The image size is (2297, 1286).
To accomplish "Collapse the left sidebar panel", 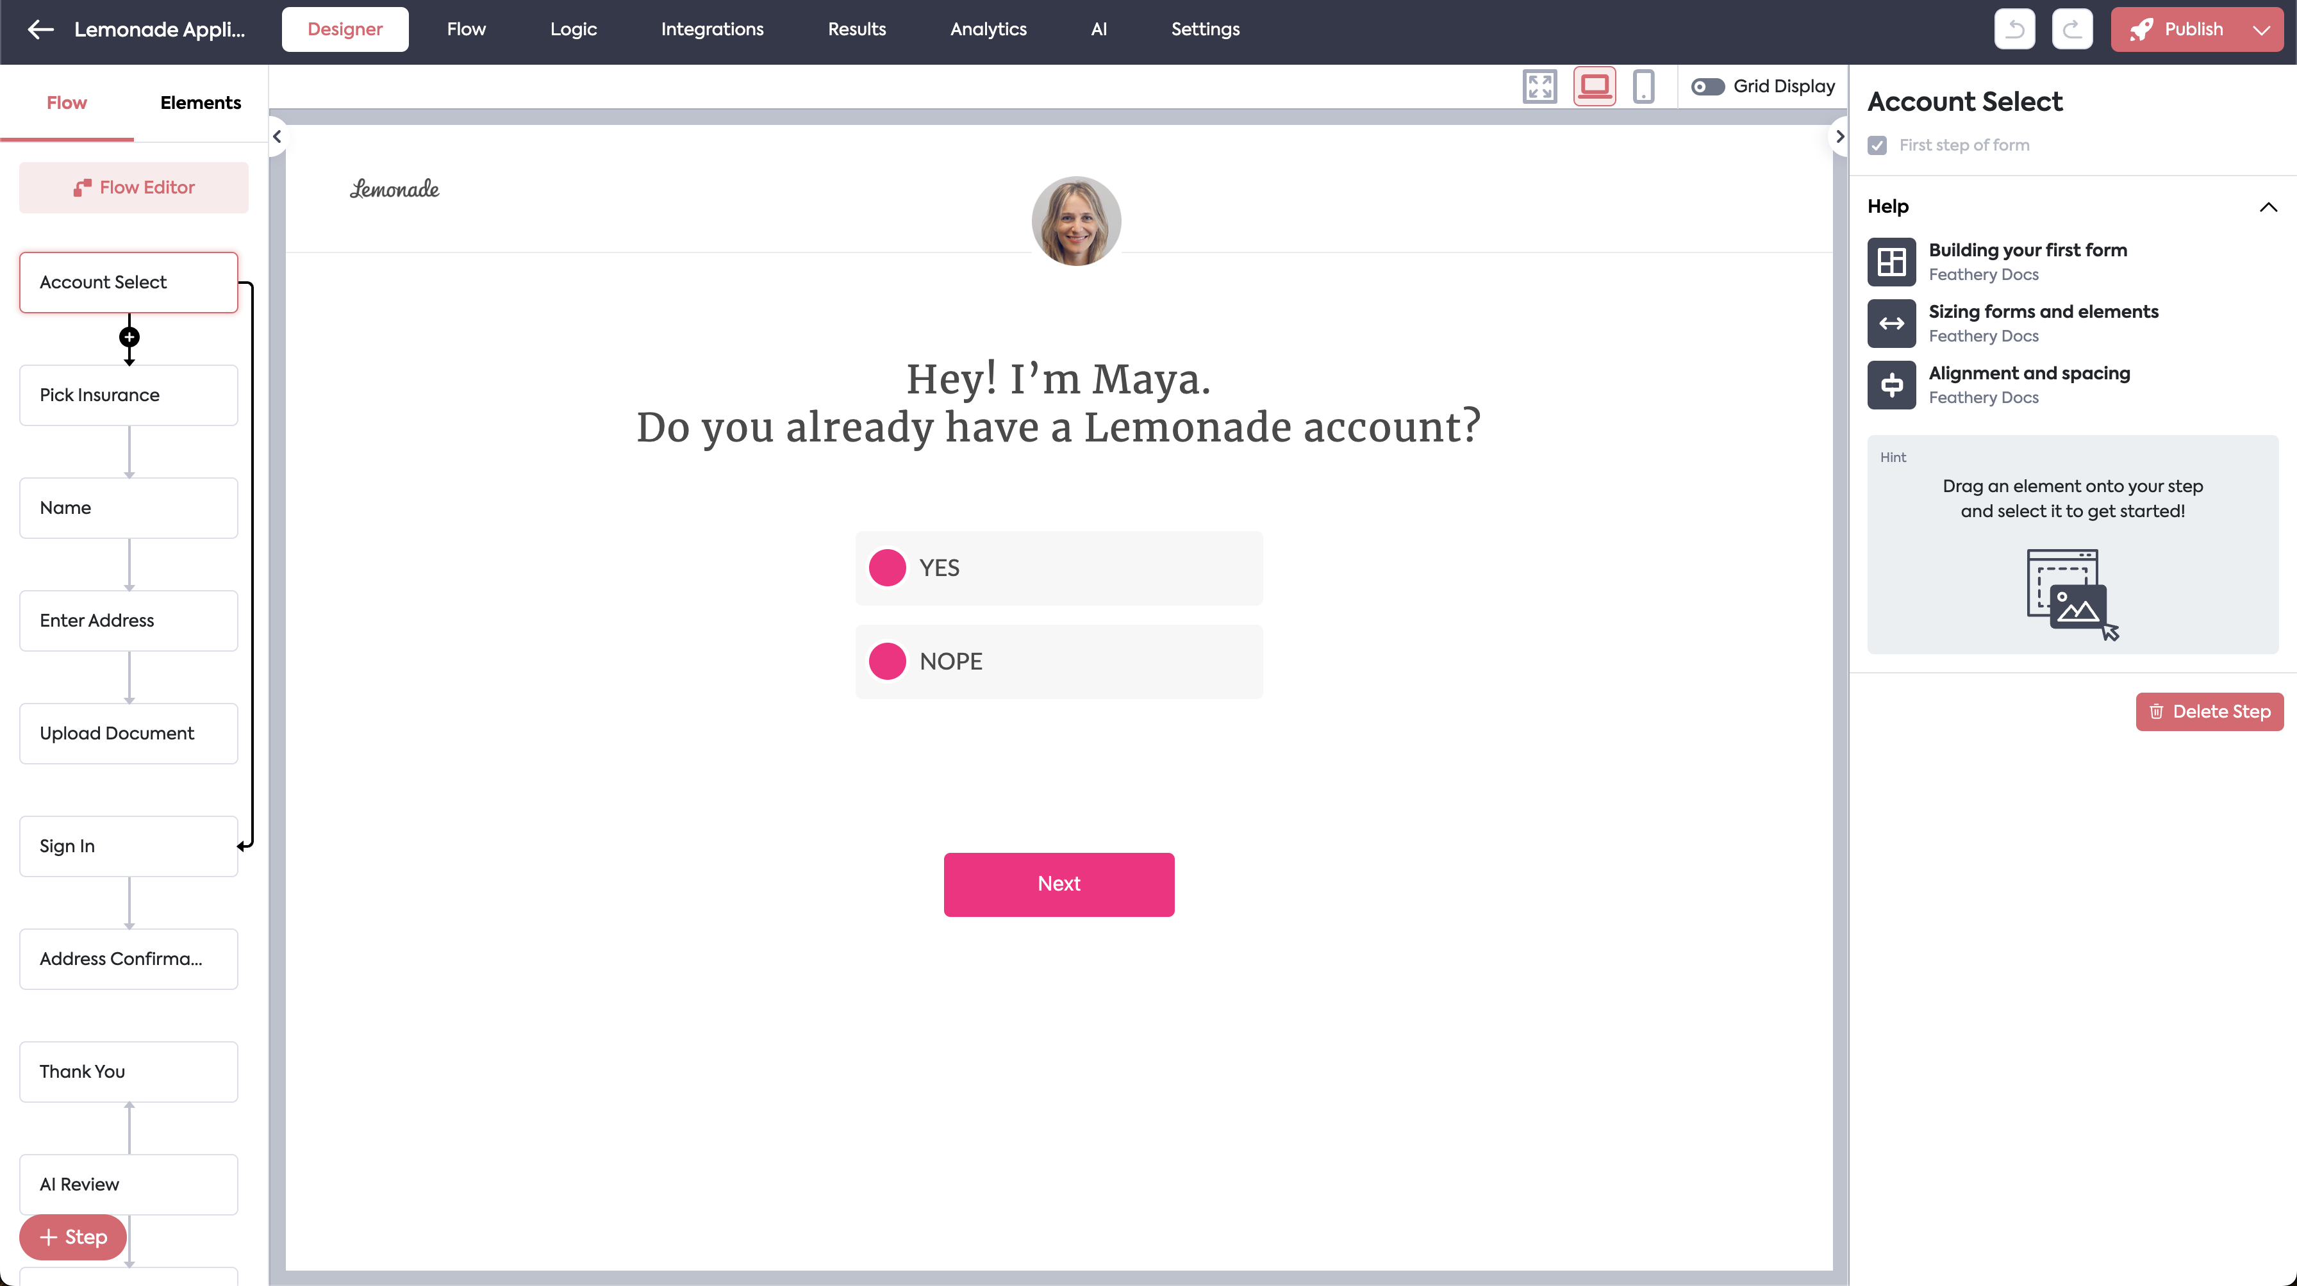I will click(278, 136).
